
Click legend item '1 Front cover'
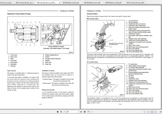click(x=13, y=55)
